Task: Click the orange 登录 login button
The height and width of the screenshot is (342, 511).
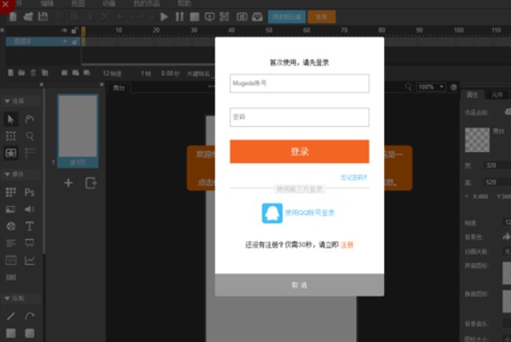Action: click(x=299, y=151)
